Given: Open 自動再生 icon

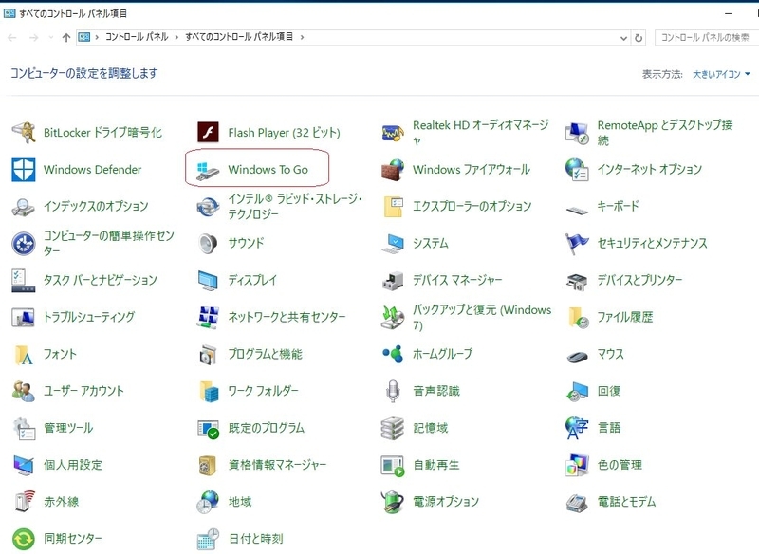Looking at the screenshot, I should (393, 466).
